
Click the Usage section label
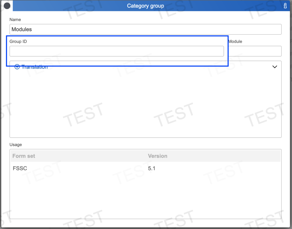point(16,145)
